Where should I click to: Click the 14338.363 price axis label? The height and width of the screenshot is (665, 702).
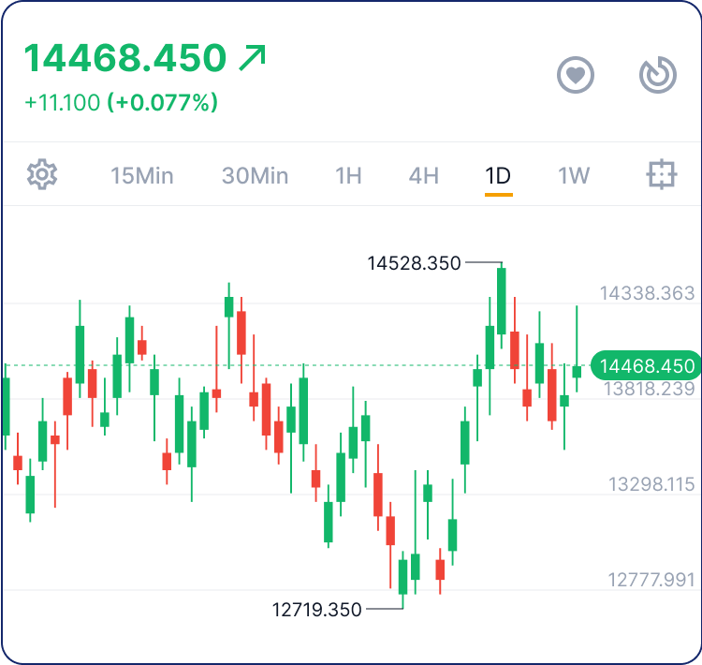tap(647, 293)
